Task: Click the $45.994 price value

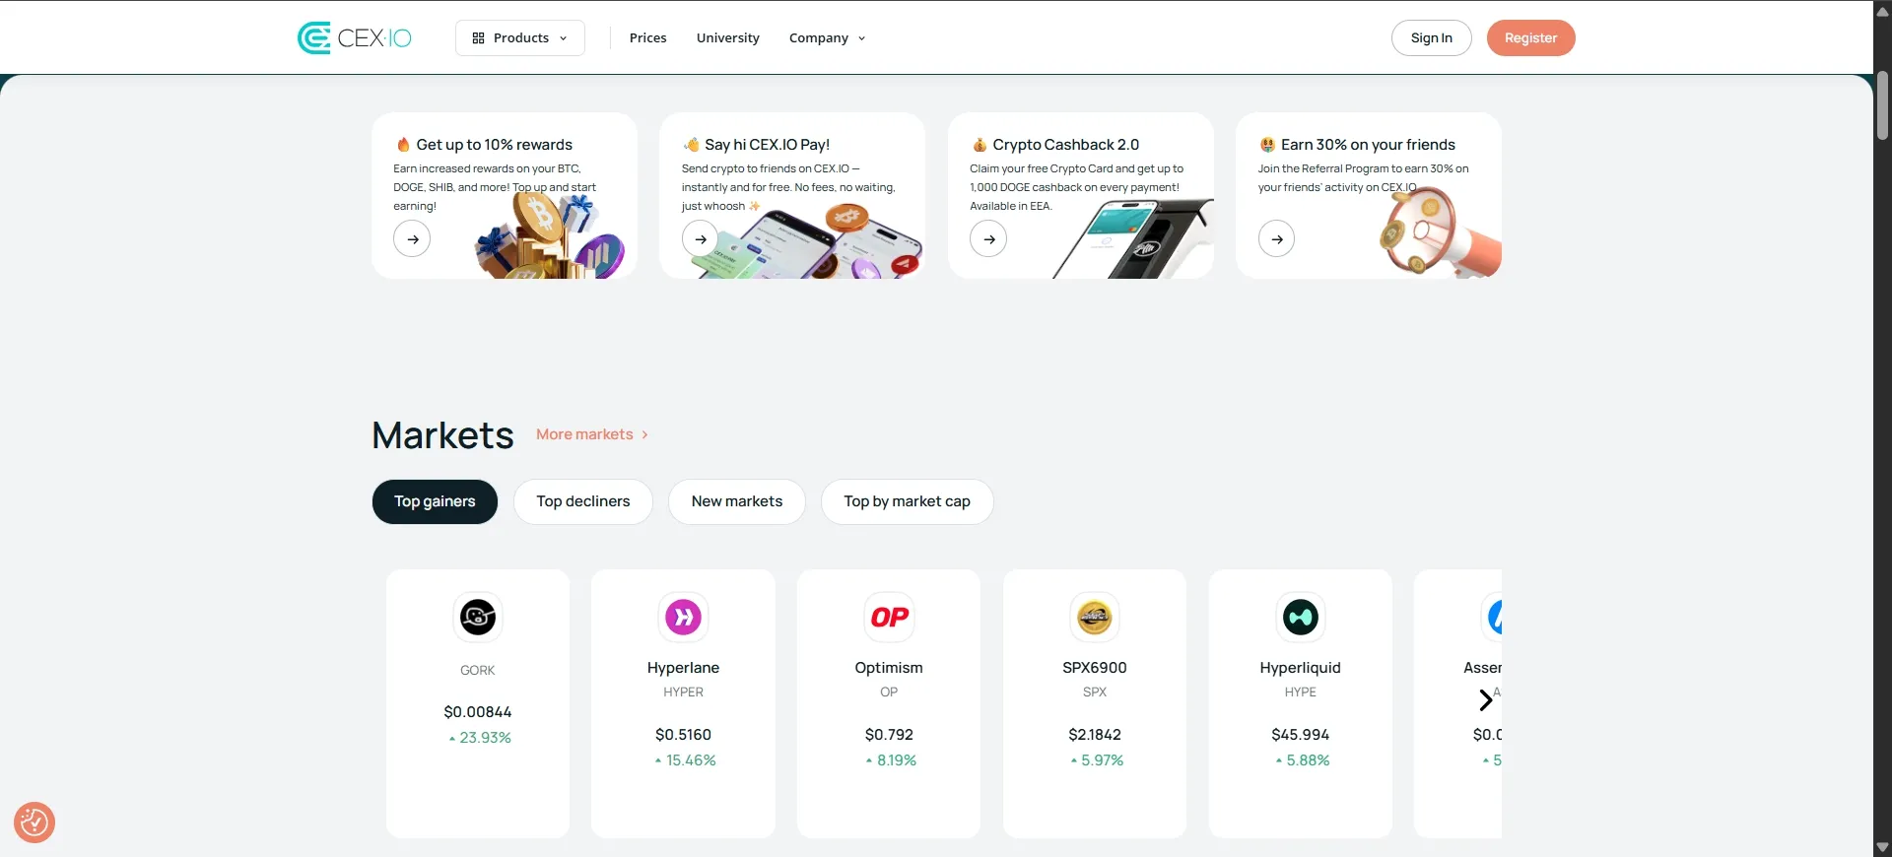Action: coord(1300,735)
